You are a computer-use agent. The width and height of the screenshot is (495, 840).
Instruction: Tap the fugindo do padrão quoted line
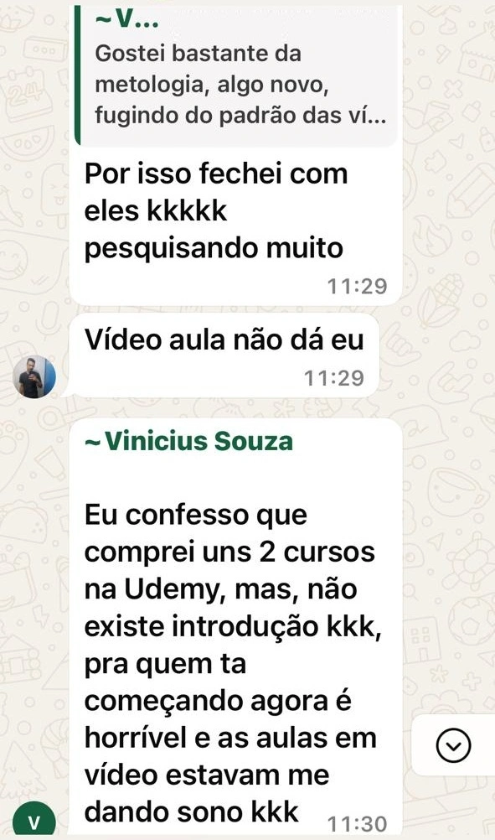[240, 115]
